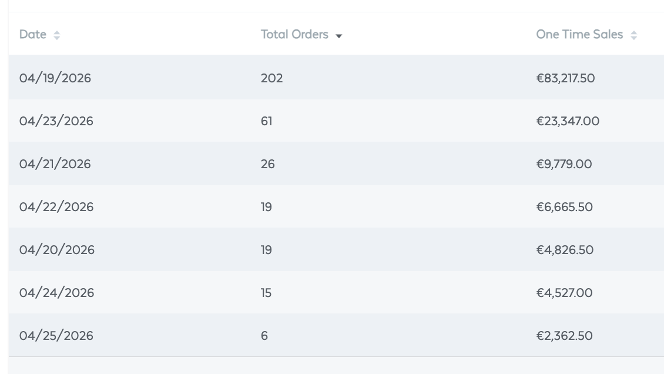664x374 pixels.
Task: Sort table by Total Orders header
Action: tap(294, 34)
